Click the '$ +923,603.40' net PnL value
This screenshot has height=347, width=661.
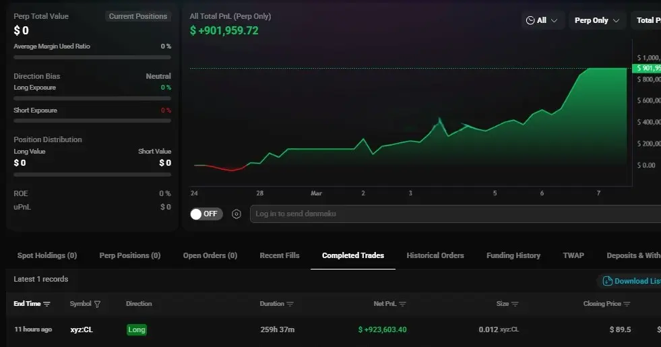tap(382, 329)
